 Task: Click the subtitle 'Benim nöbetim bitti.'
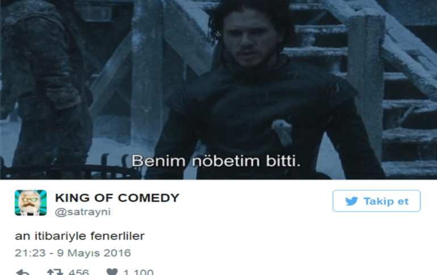click(216, 161)
